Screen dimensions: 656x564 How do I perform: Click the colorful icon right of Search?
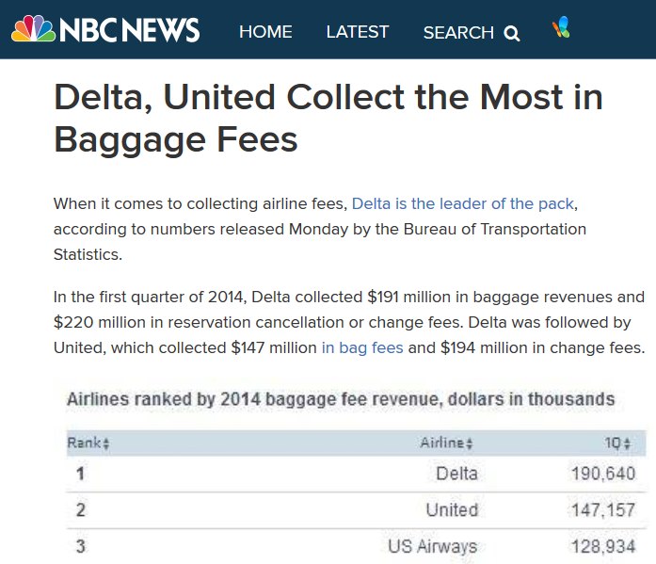pyautogui.click(x=561, y=28)
